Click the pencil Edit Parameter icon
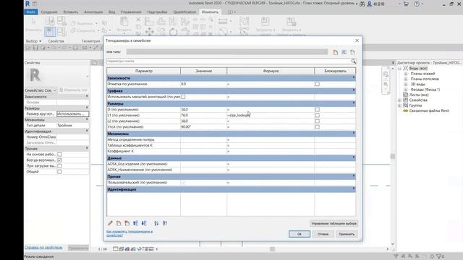This screenshot has width=463, height=260. click(x=110, y=223)
